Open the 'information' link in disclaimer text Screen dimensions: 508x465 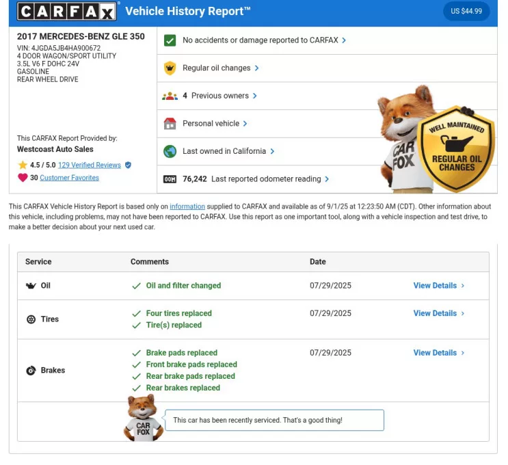tap(187, 207)
